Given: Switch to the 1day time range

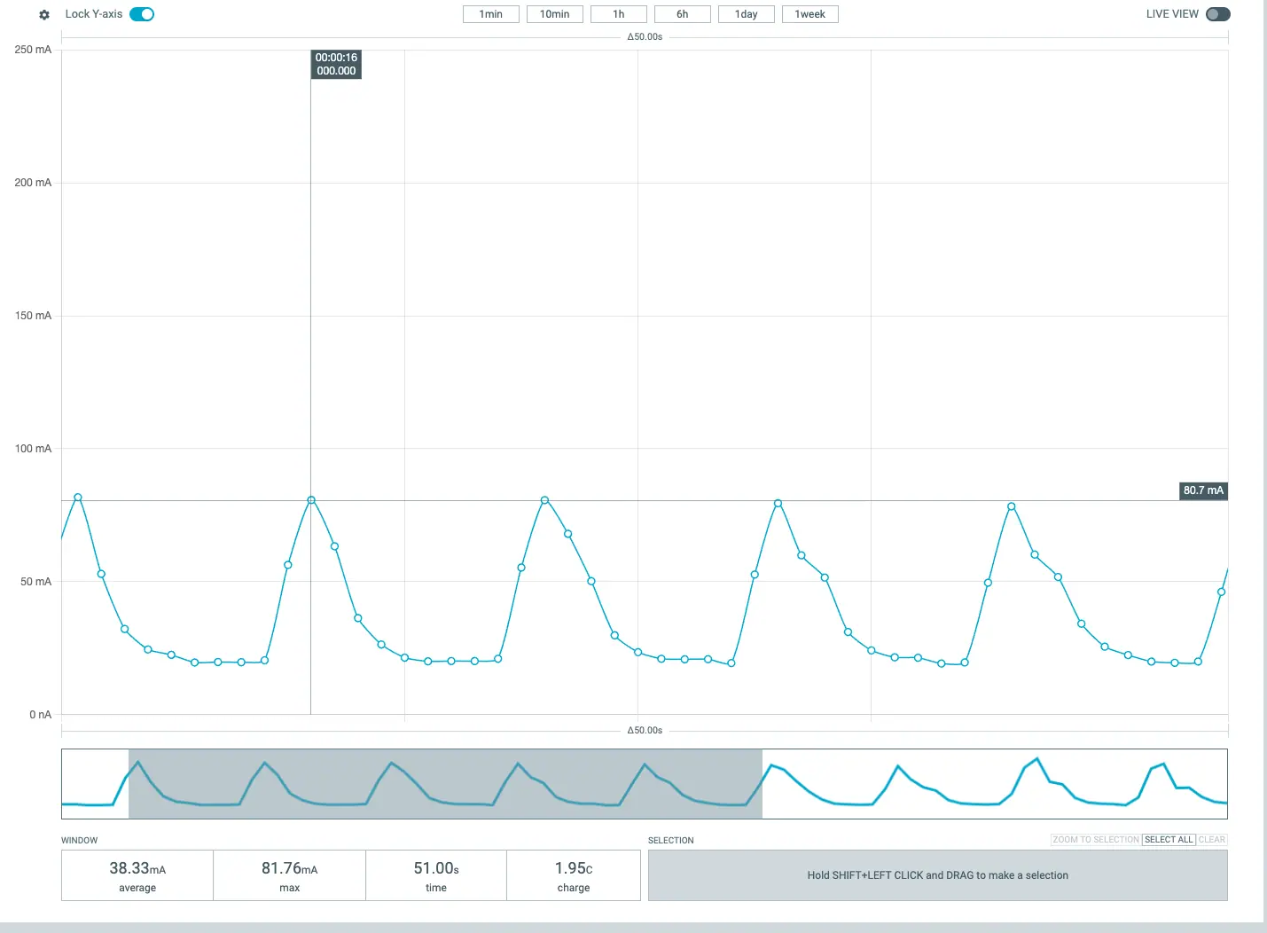Looking at the screenshot, I should pos(746,14).
